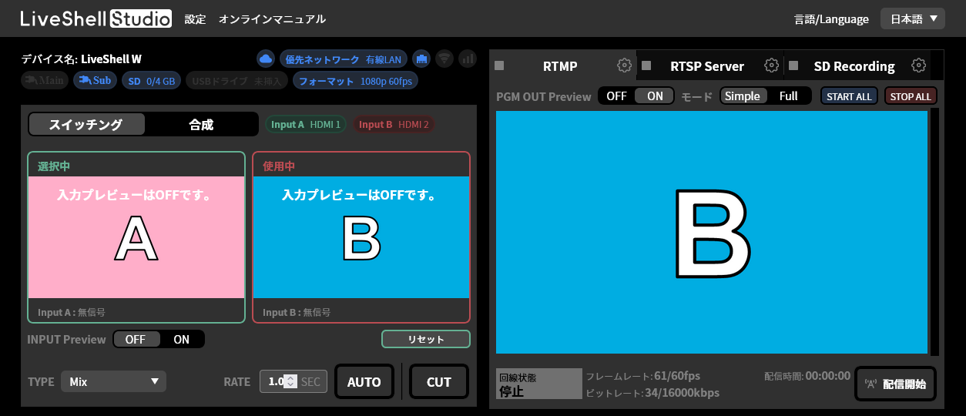
Task: Click the 使用中 header label
Action: pyautogui.click(x=279, y=166)
